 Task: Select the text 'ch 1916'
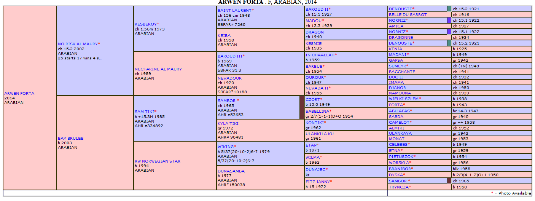point(461,15)
